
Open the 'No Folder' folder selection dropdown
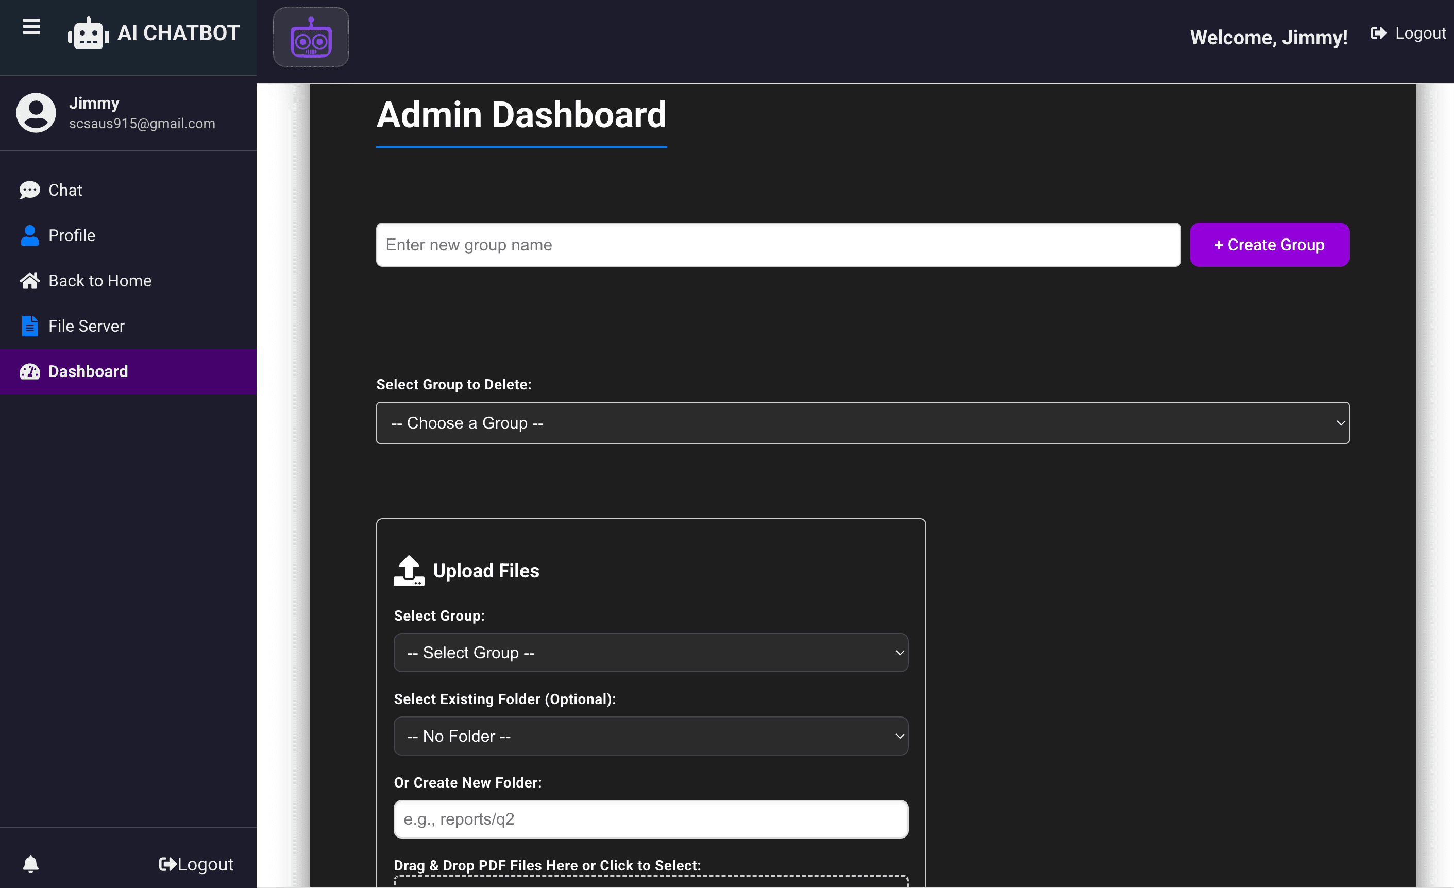[x=650, y=736]
